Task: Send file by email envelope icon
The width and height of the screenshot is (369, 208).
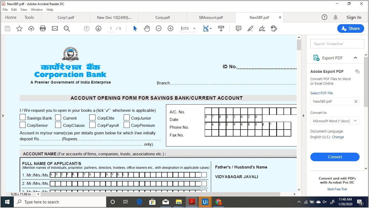Action: point(55,28)
